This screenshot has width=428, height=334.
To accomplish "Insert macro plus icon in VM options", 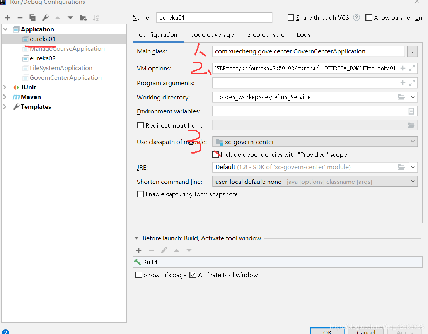I will (402, 68).
